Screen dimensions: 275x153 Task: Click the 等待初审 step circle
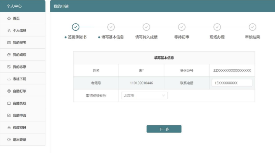click(x=182, y=27)
